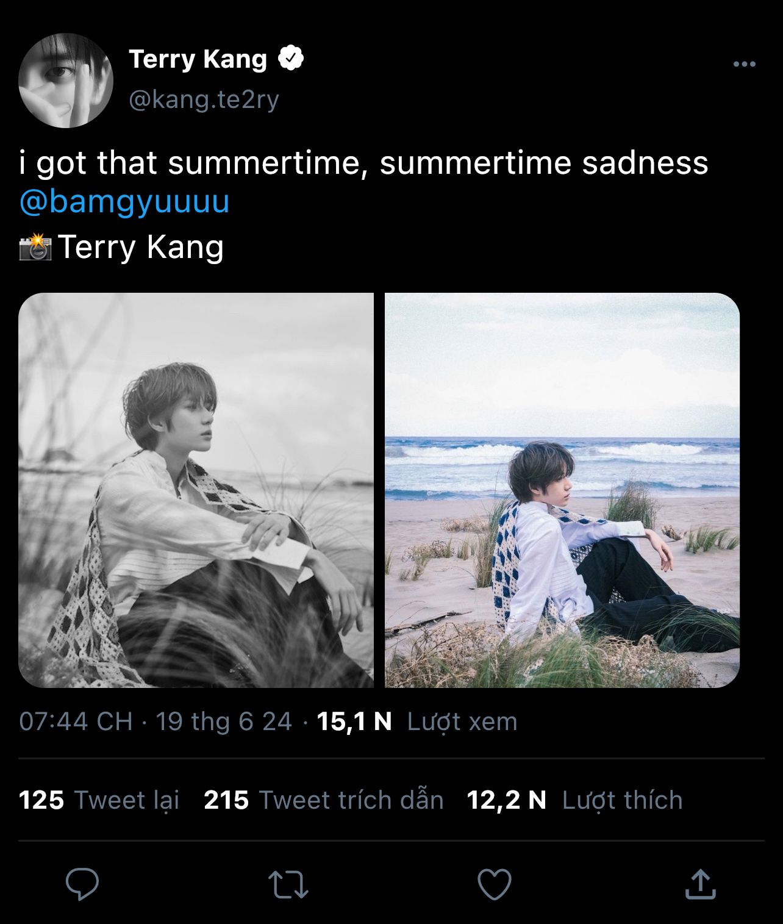Tap the share upload icon
Viewport: 783px width, 924px height.
click(699, 885)
